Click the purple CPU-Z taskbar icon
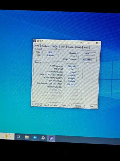The height and width of the screenshot is (161, 120). [51, 138]
